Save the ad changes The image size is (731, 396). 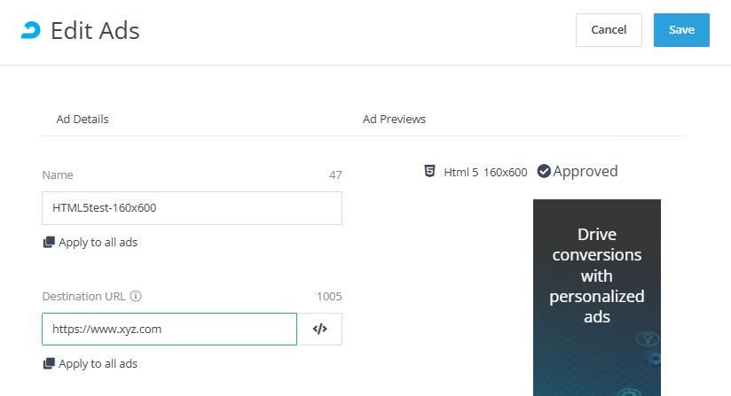681,30
